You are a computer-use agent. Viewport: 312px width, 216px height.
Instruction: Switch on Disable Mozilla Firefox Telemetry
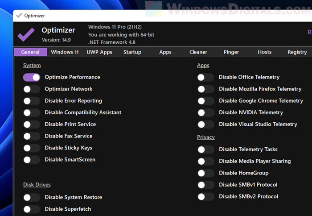point(205,89)
